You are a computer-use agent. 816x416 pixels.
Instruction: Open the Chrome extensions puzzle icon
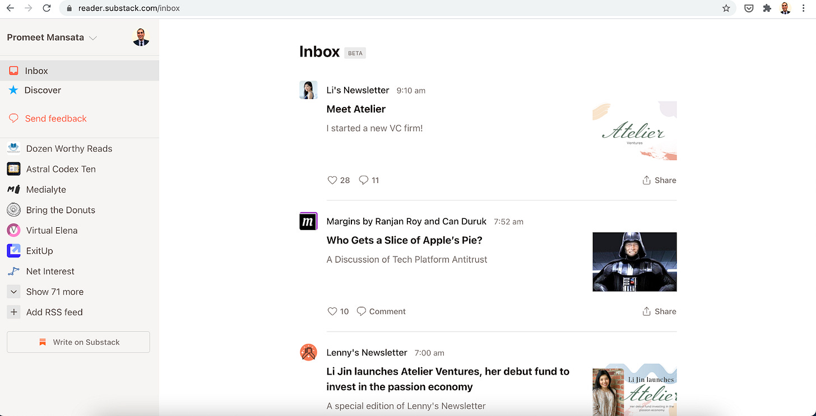(767, 8)
